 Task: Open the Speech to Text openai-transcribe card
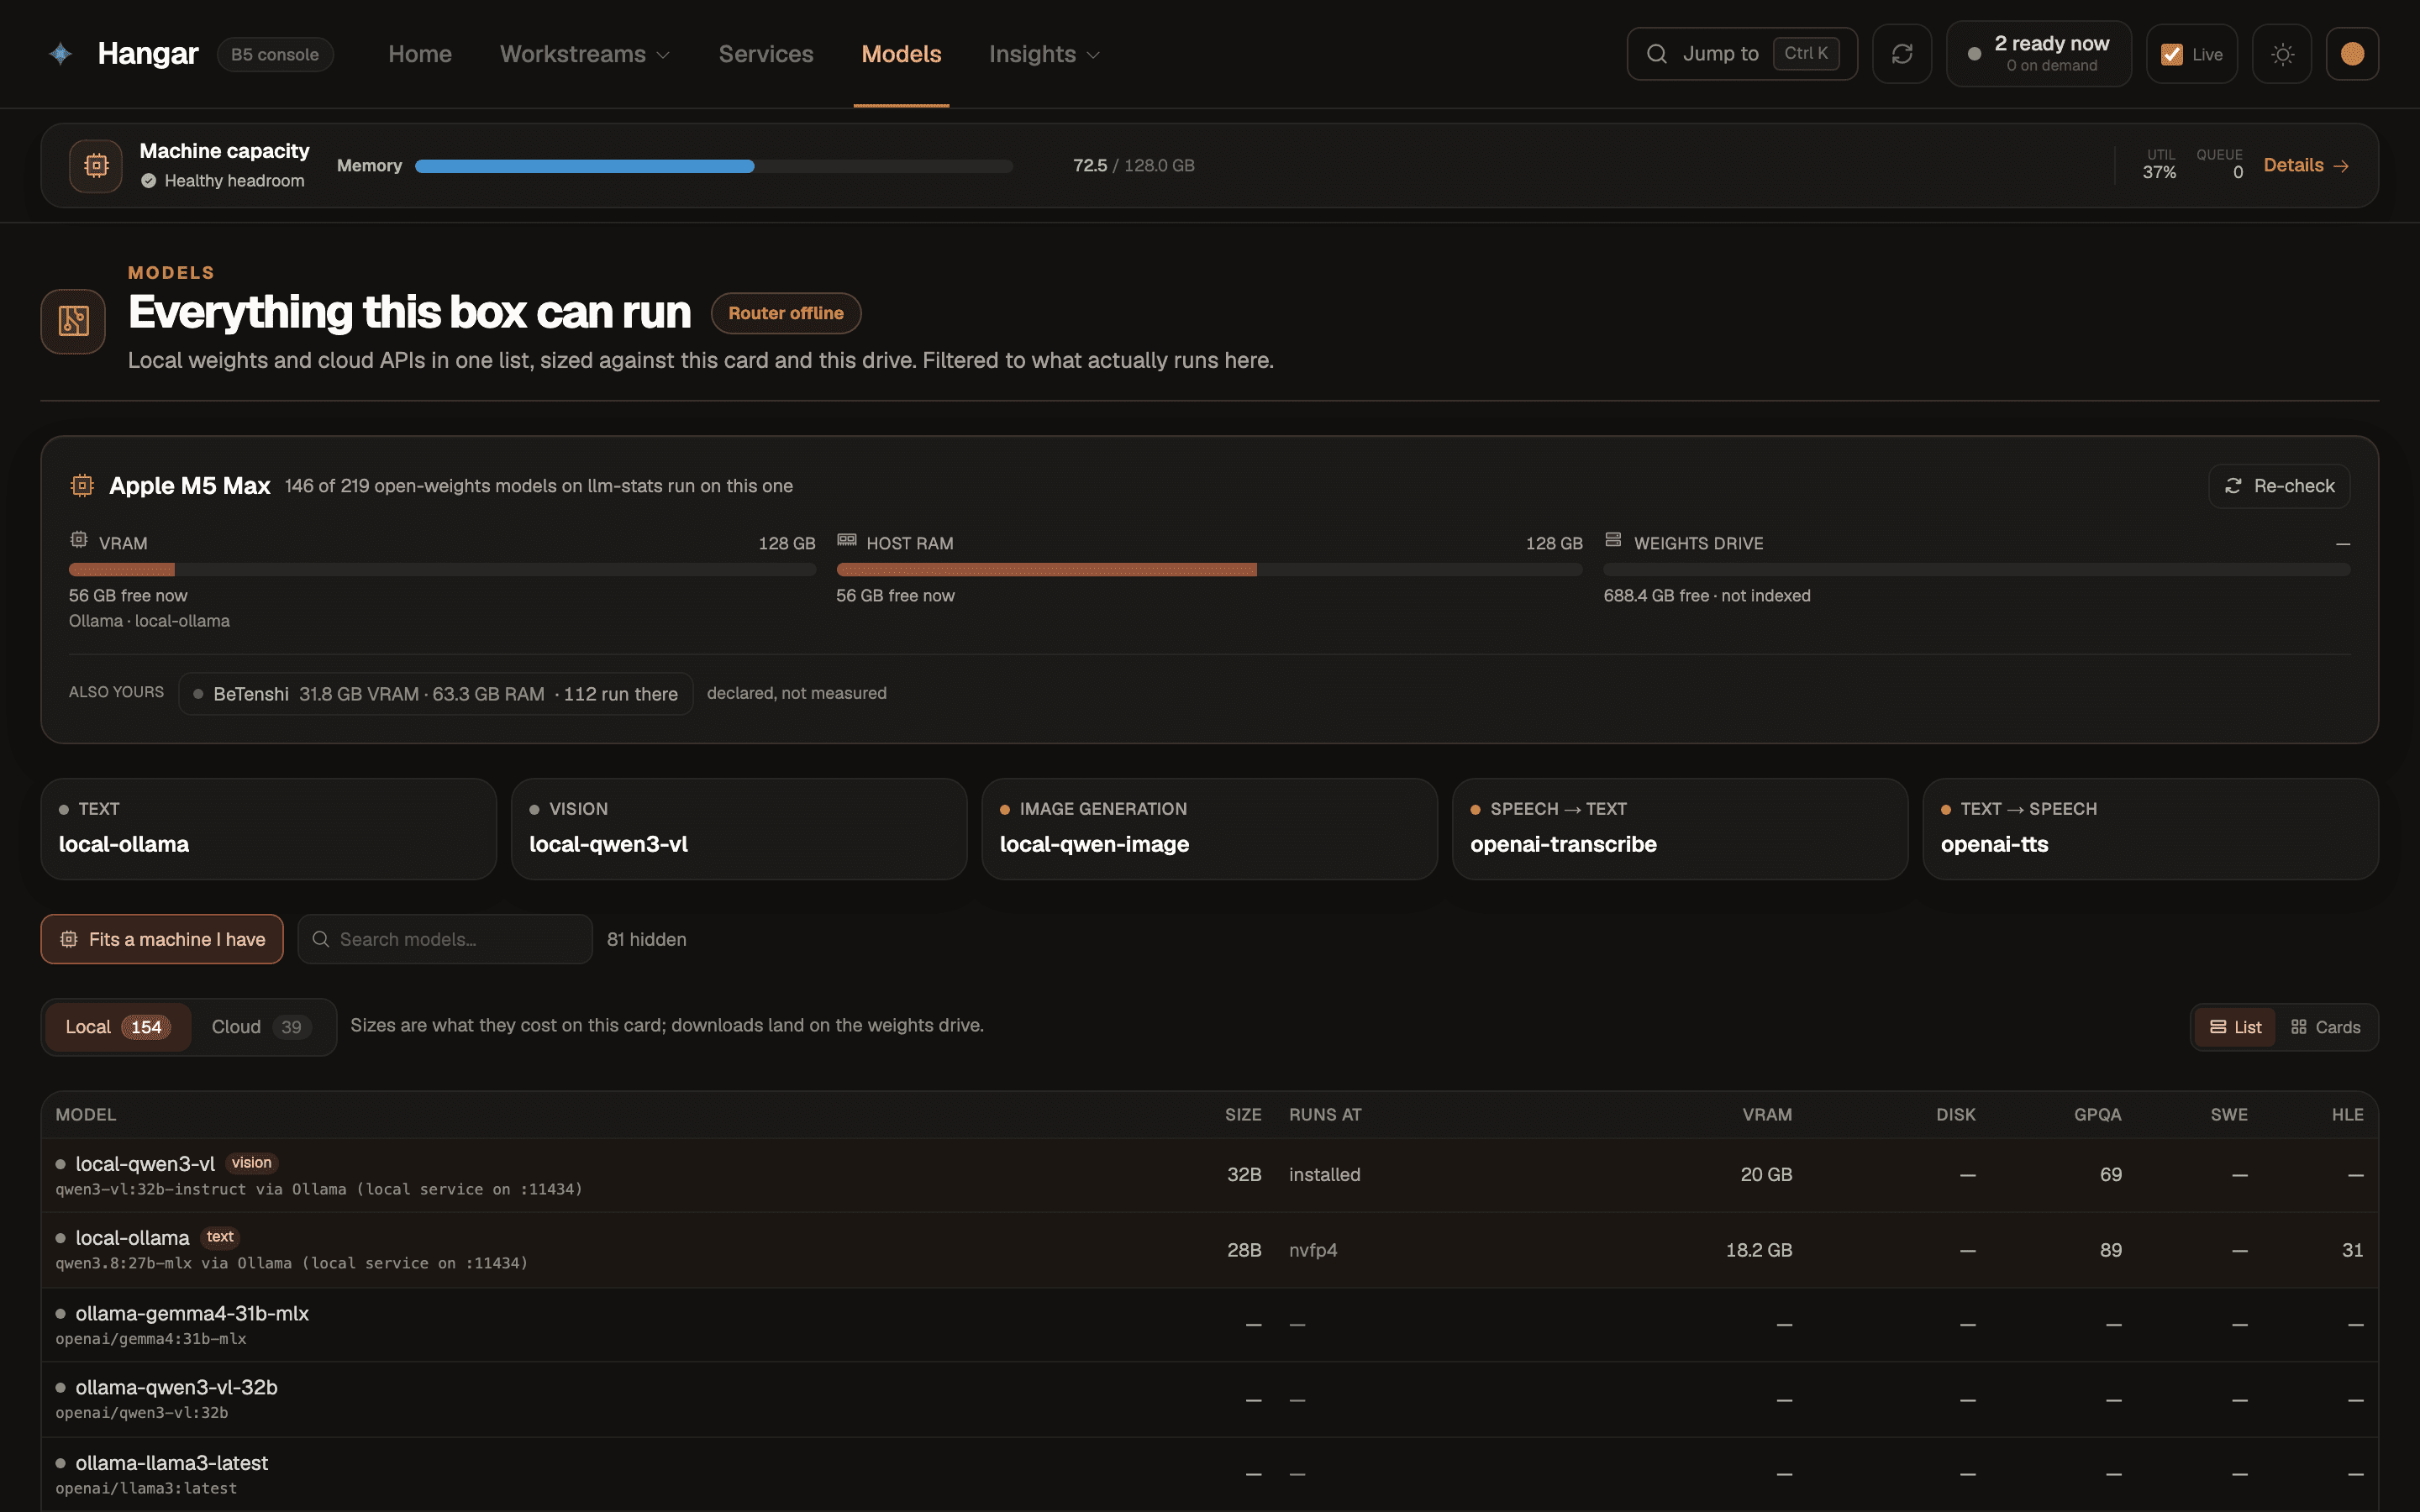pyautogui.click(x=1680, y=829)
